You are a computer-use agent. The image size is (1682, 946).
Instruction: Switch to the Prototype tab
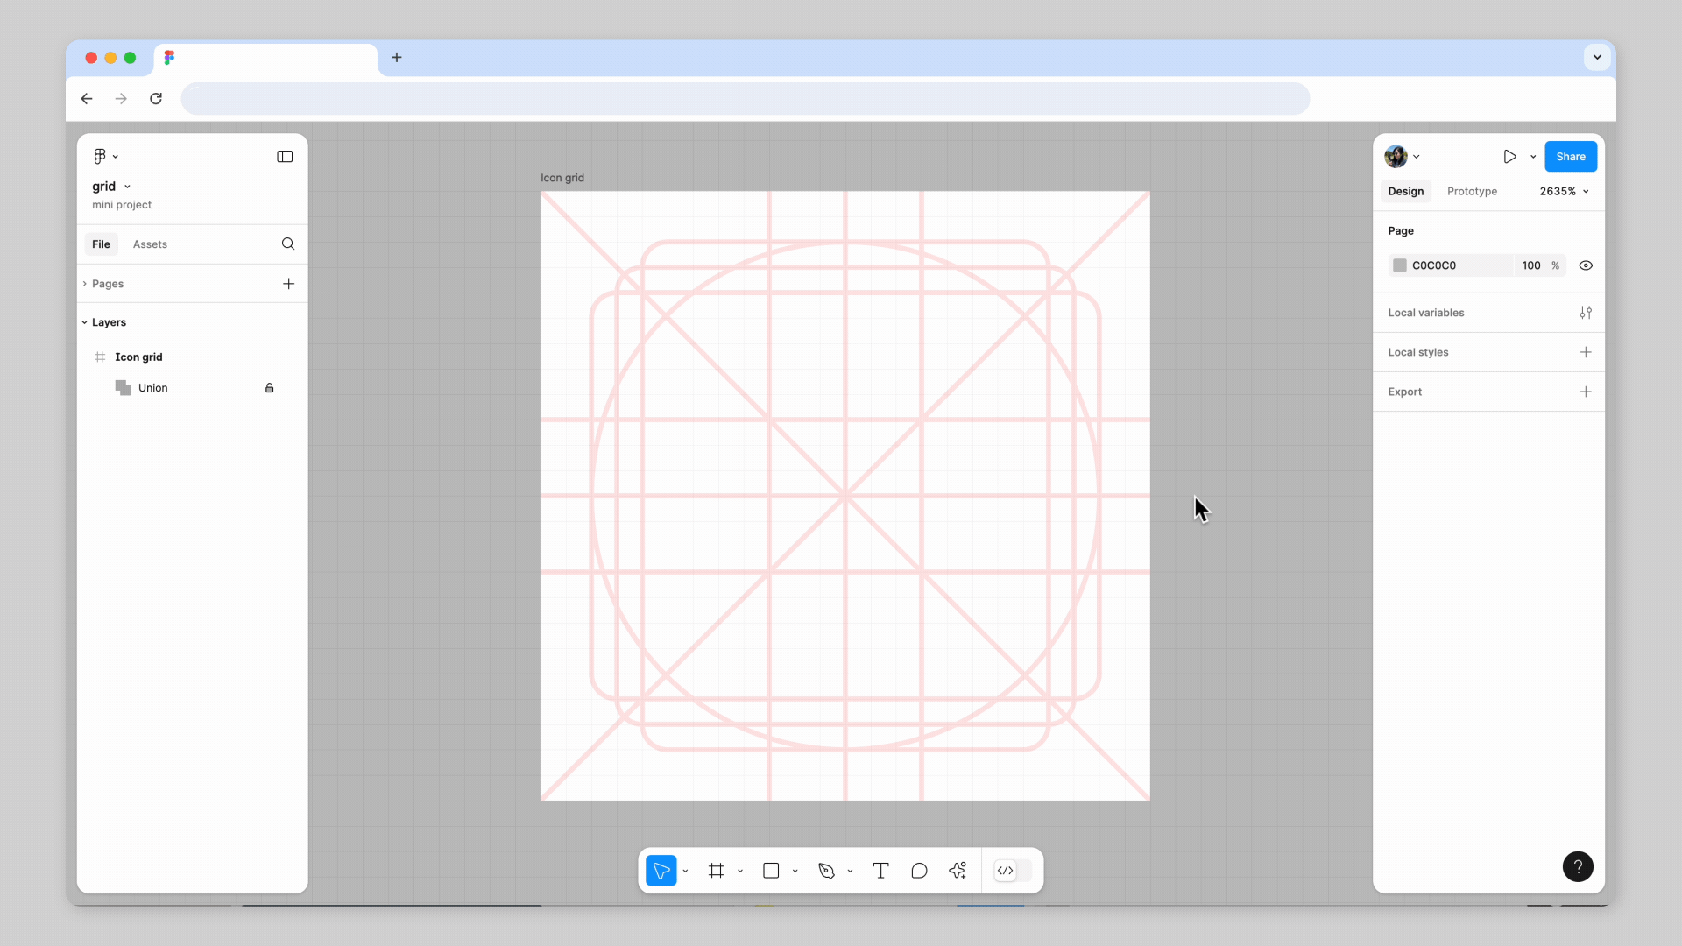1472,192
